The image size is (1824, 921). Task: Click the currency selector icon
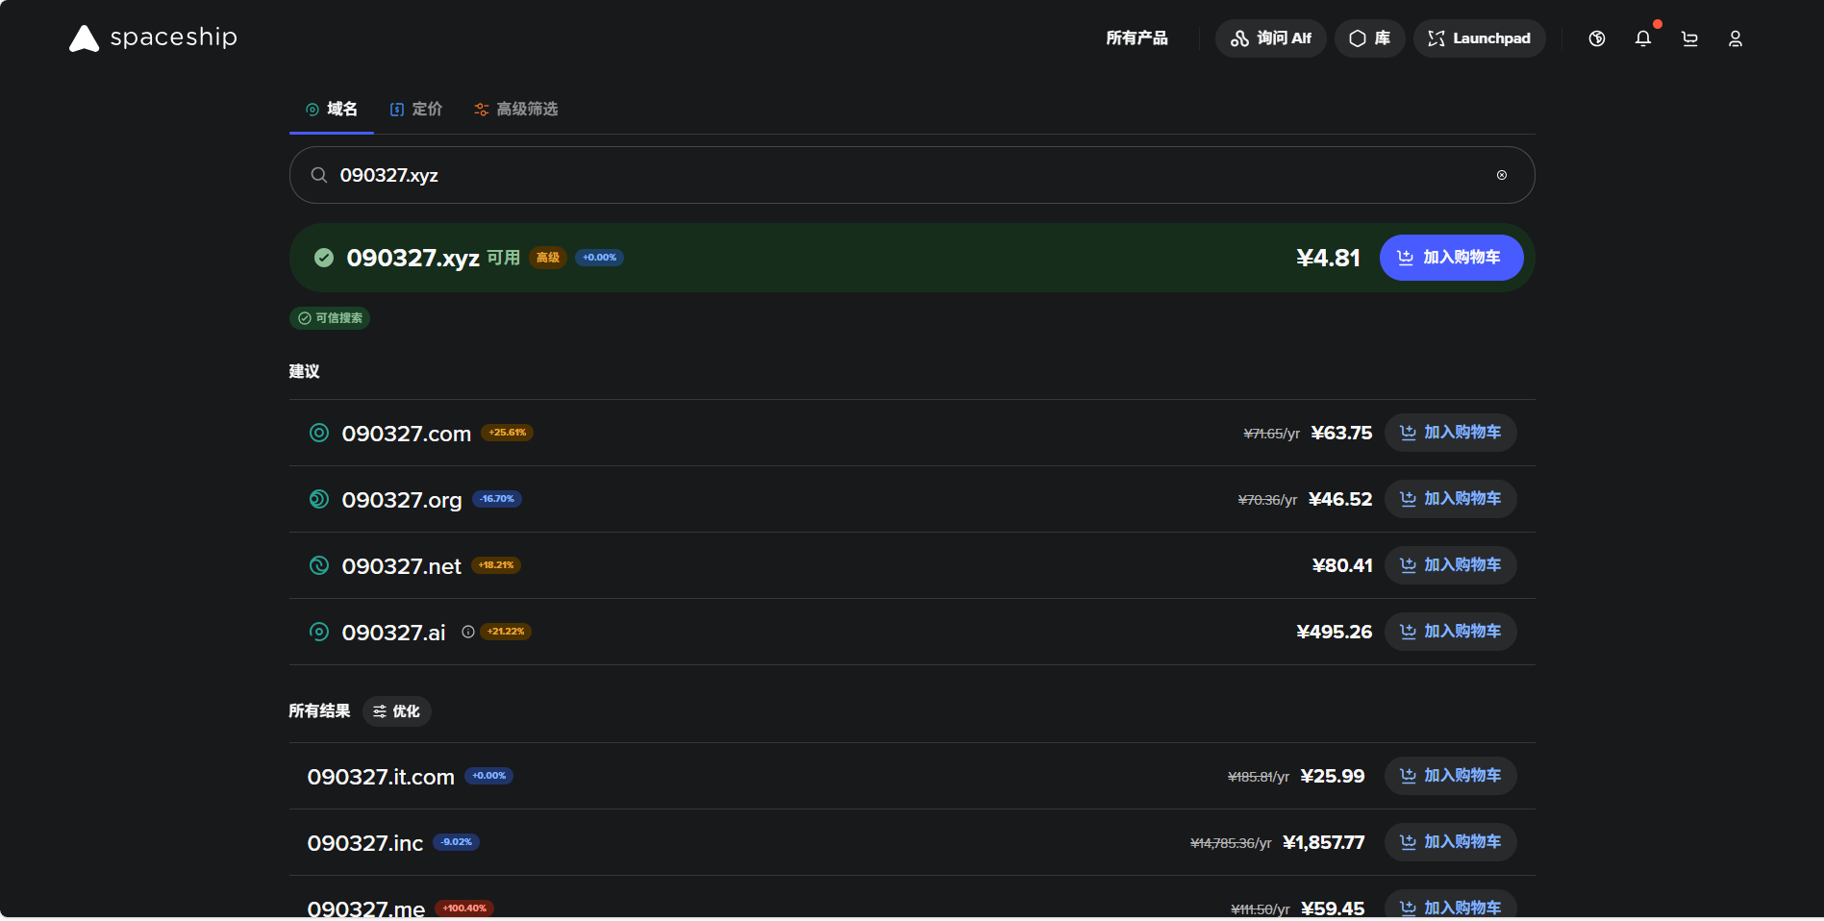[1596, 38]
